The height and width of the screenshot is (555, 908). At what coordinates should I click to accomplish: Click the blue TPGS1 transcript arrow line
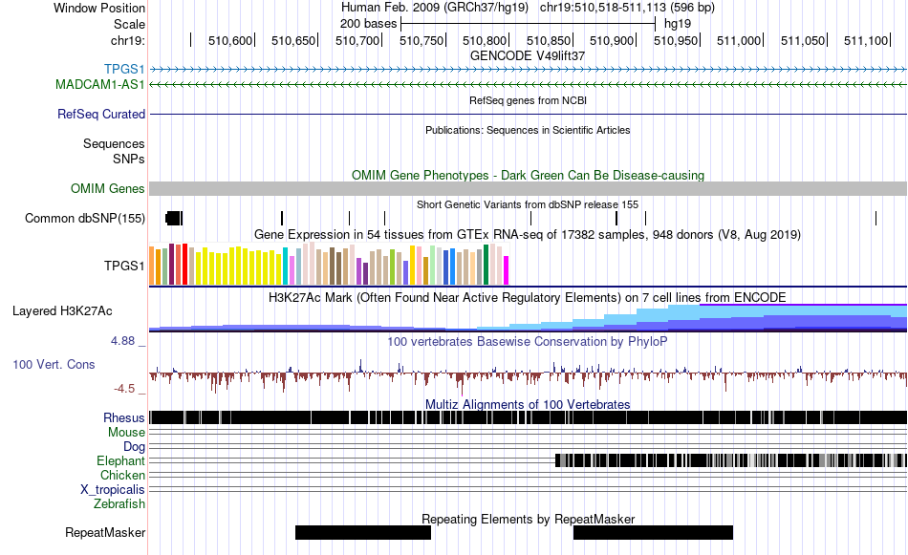coord(529,70)
